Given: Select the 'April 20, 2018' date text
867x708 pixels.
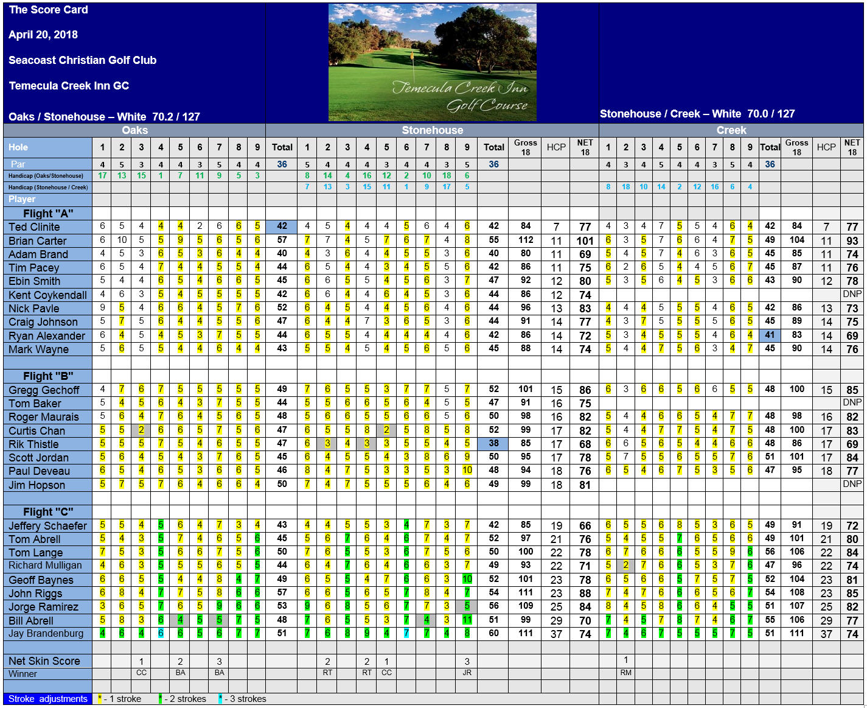Looking at the screenshot, I should 43,35.
